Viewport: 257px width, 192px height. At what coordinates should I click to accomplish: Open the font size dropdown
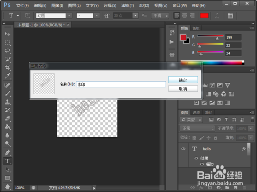click(x=135, y=16)
